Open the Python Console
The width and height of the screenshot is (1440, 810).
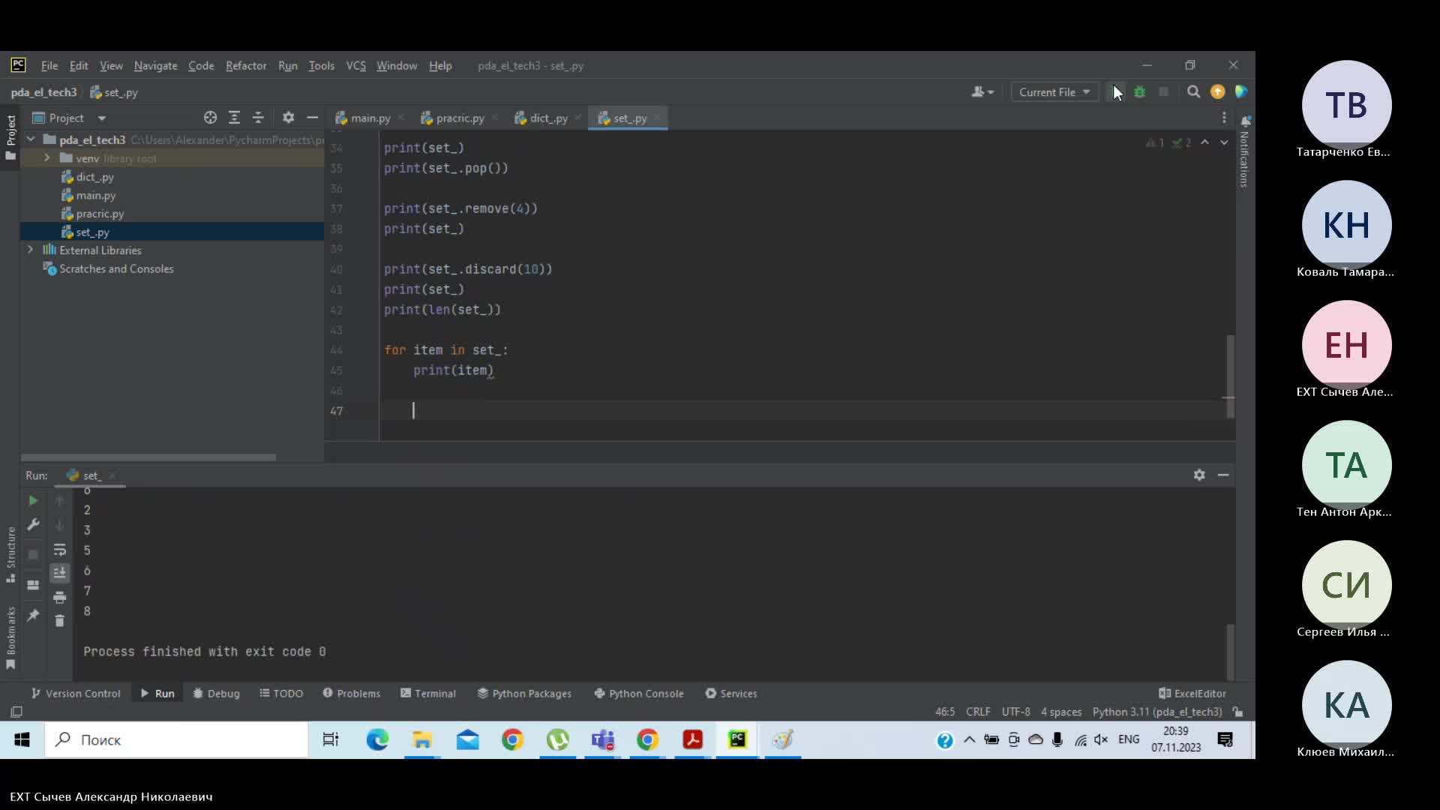(639, 694)
